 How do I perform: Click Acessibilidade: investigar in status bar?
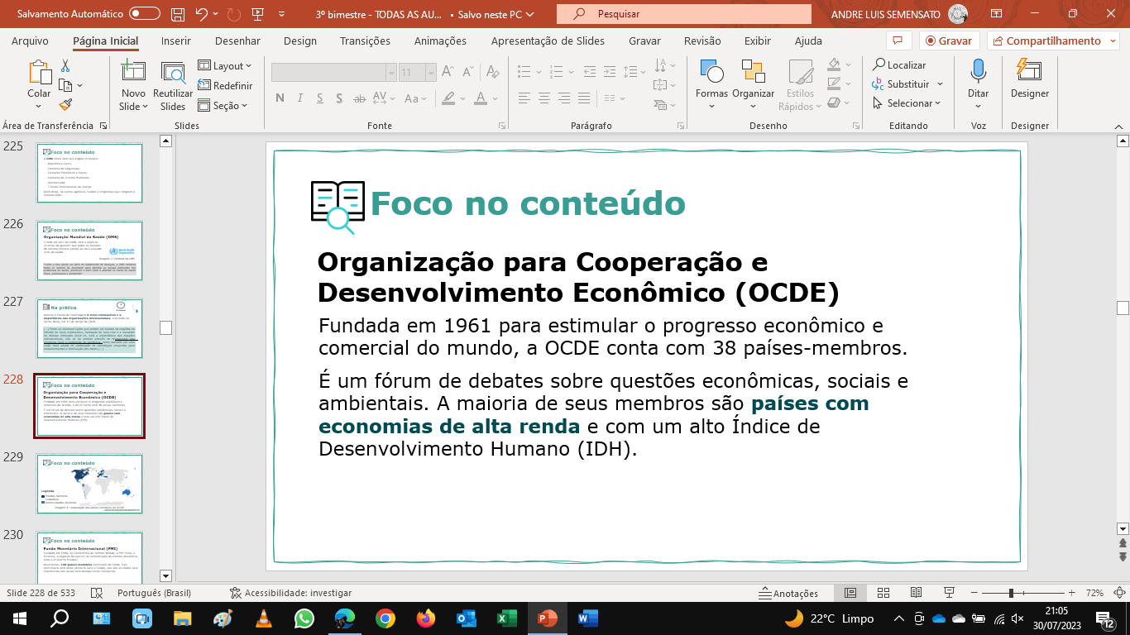(290, 593)
